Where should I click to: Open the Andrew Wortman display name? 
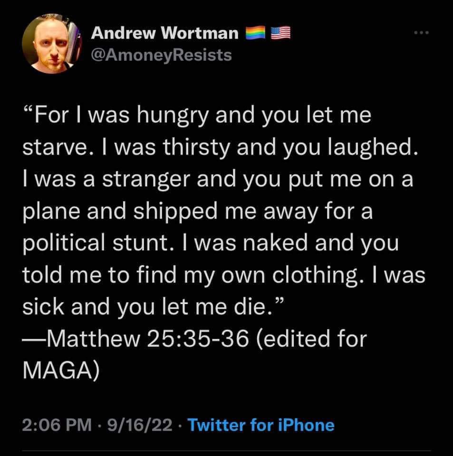coord(164,33)
